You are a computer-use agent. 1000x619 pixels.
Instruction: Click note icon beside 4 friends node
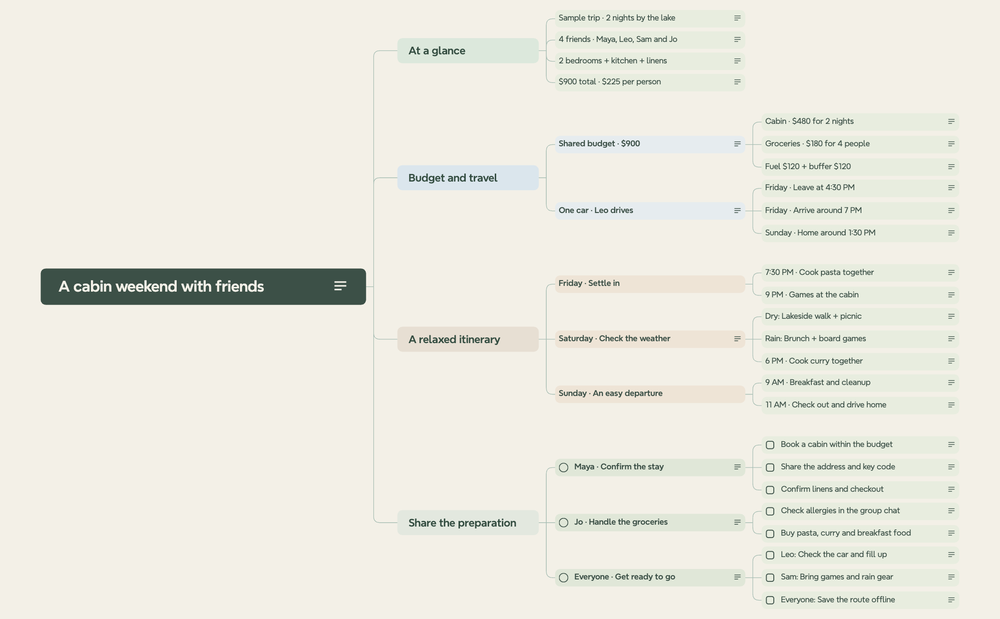(737, 40)
